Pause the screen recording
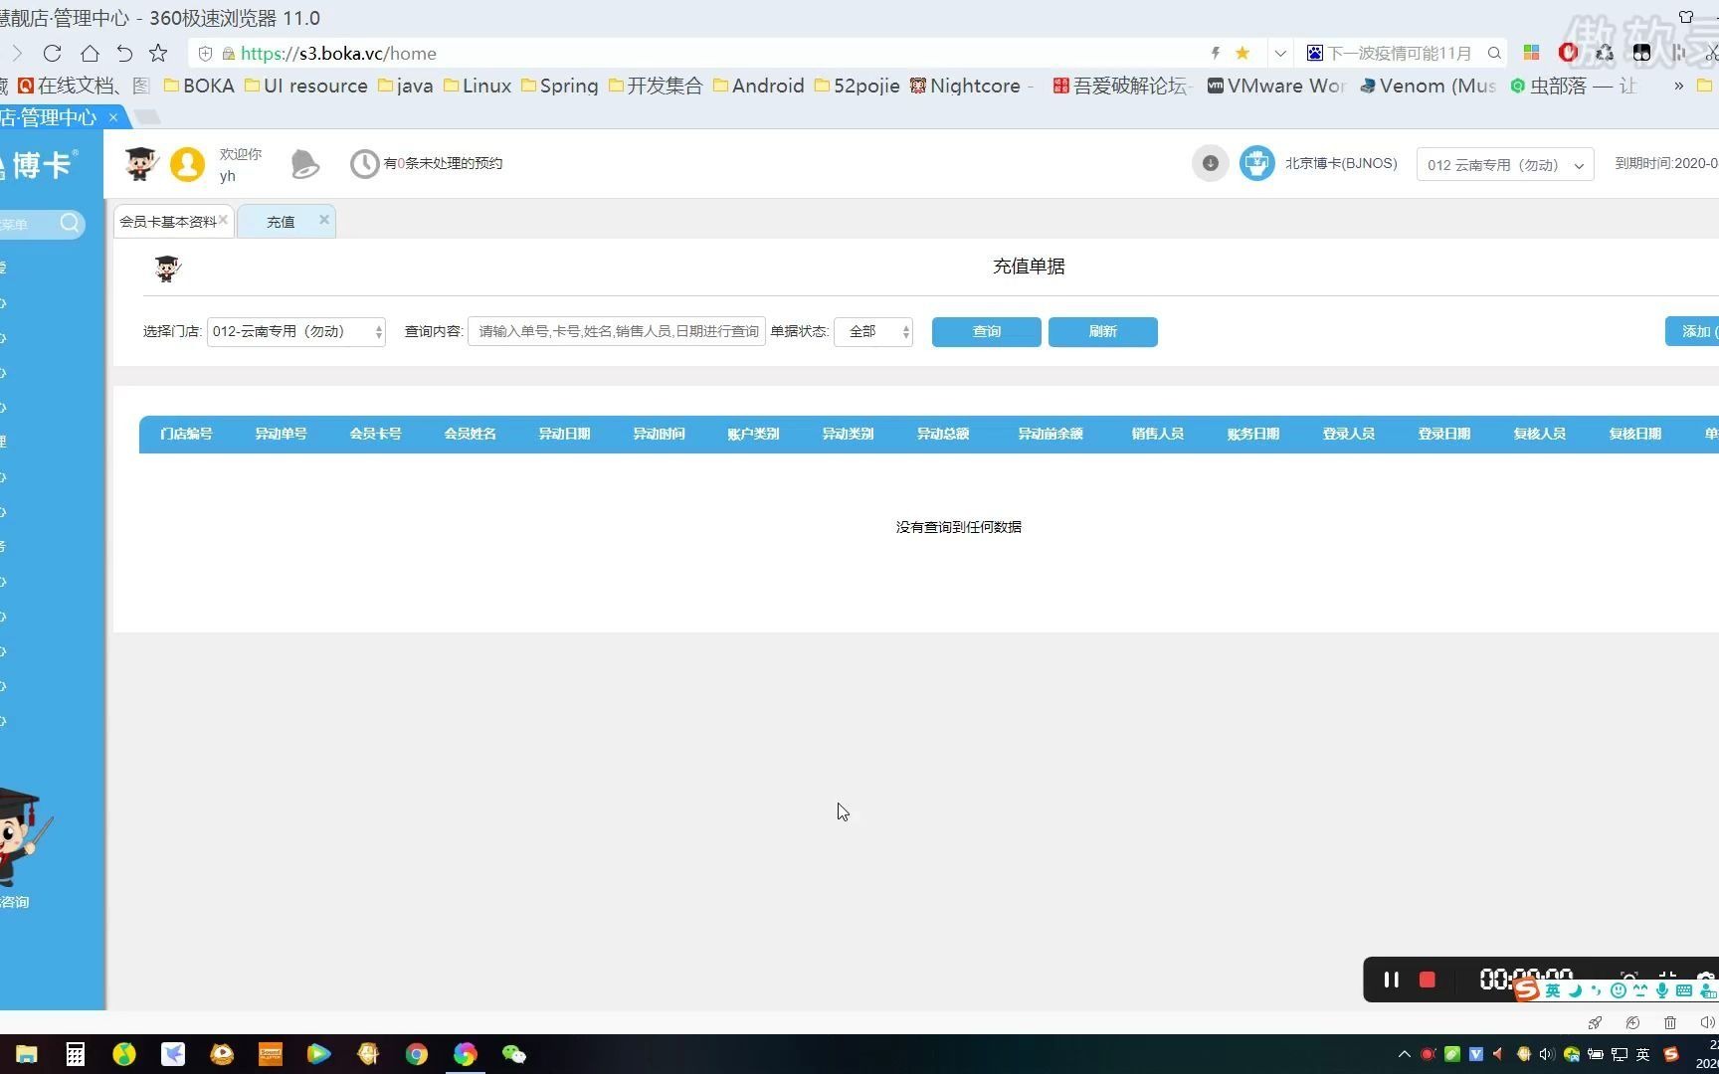The width and height of the screenshot is (1719, 1074). pyautogui.click(x=1392, y=981)
